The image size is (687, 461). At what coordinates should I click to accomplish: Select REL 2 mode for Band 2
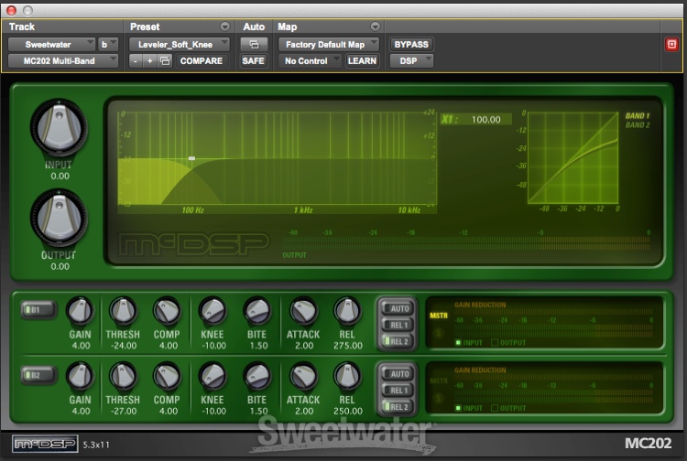click(398, 407)
